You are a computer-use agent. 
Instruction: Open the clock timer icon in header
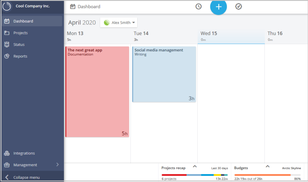(x=199, y=7)
